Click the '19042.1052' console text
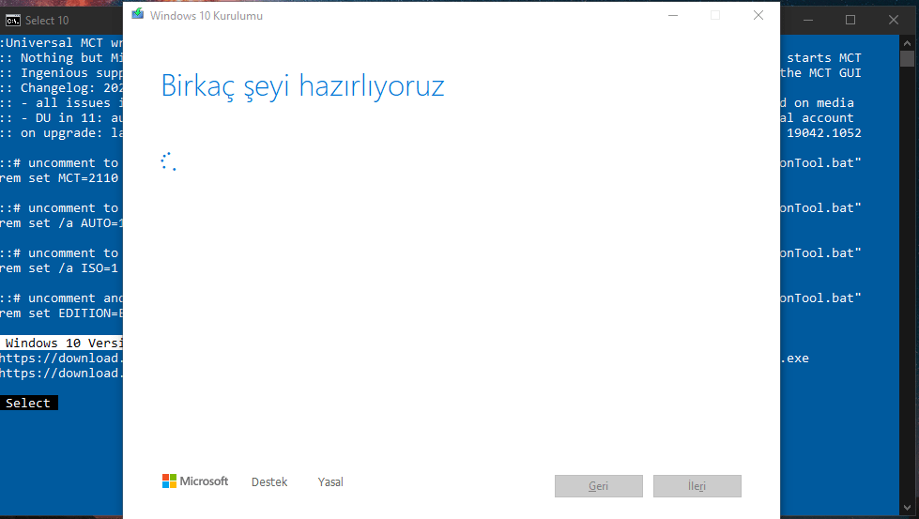 point(823,133)
